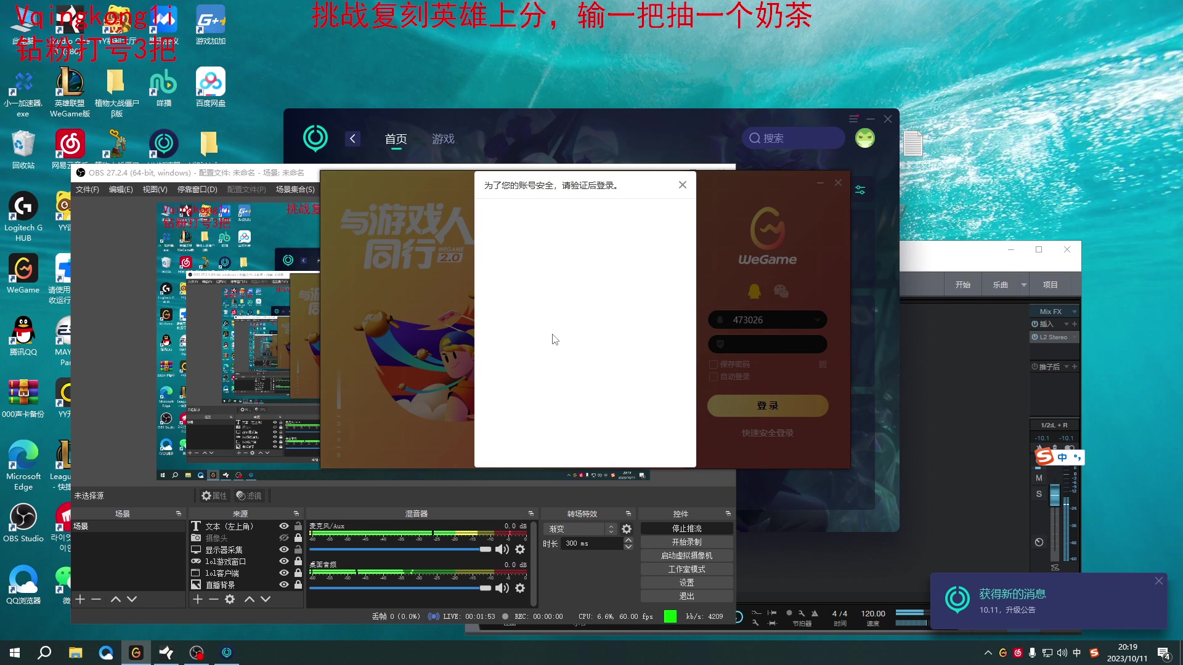Click 启动虚拟摄像机 button
The height and width of the screenshot is (665, 1183).
[686, 555]
